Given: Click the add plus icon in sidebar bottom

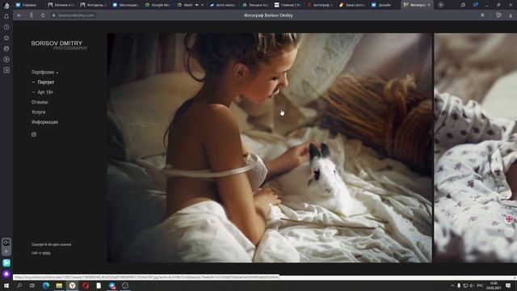Looking at the screenshot, I should (6, 251).
